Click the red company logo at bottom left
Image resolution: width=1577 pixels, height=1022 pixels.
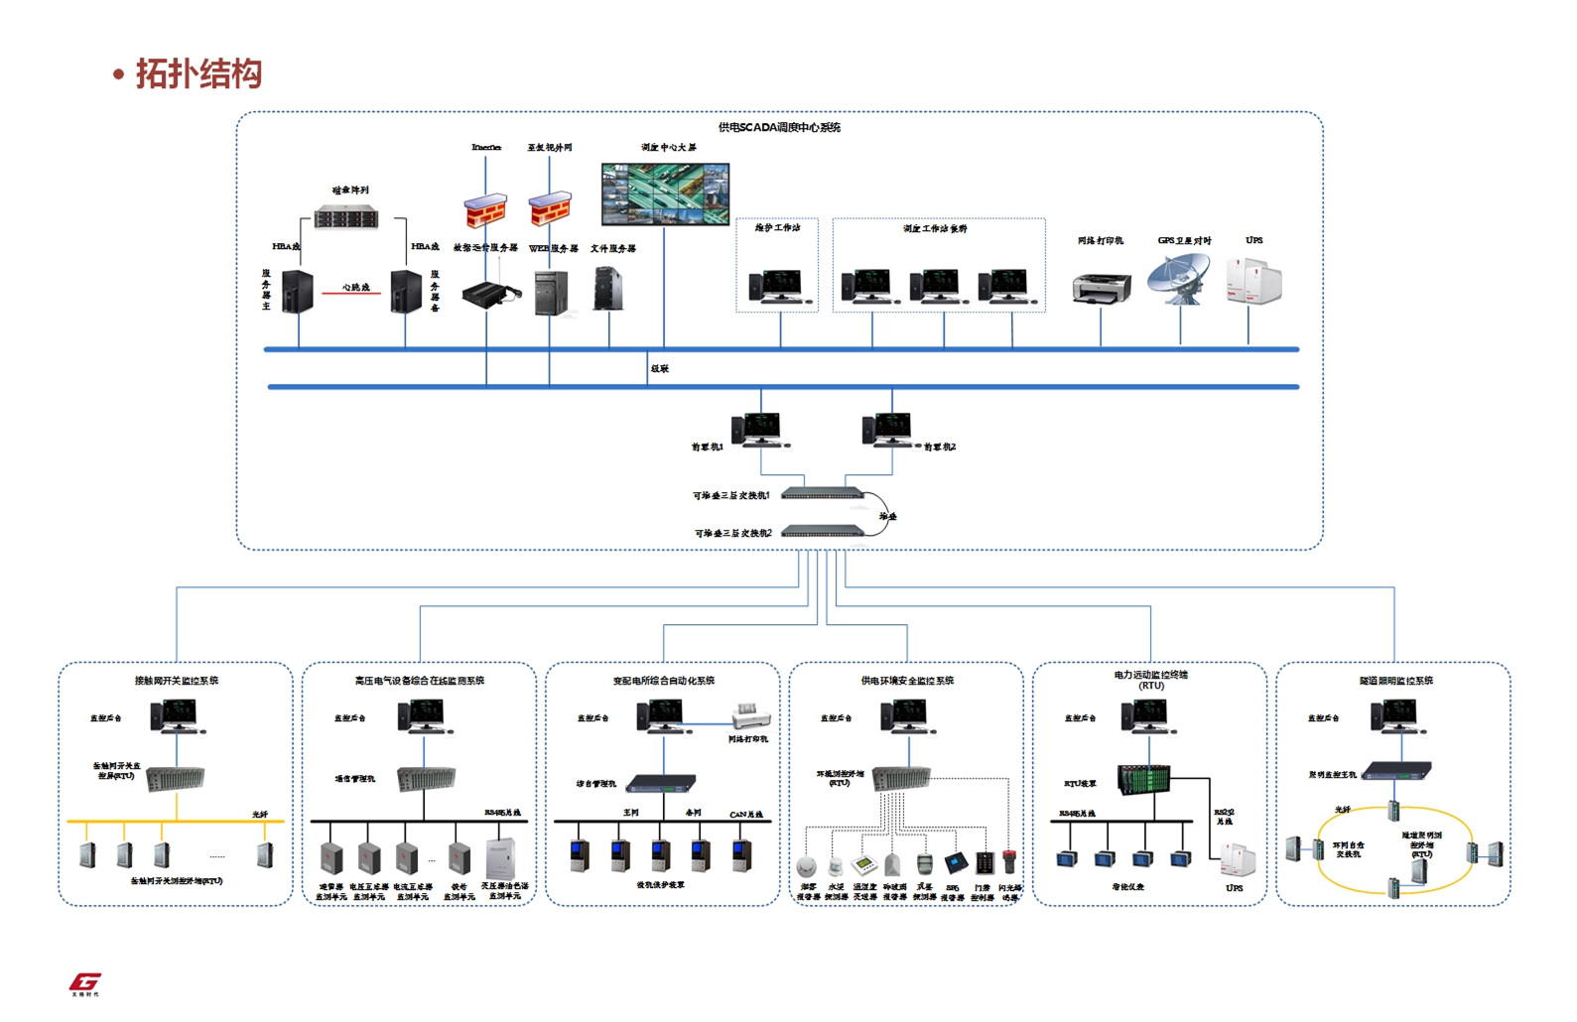point(84,982)
